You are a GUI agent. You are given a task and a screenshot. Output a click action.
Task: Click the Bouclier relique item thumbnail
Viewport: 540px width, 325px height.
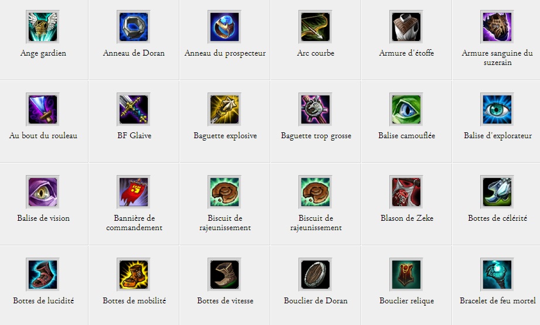click(406, 275)
